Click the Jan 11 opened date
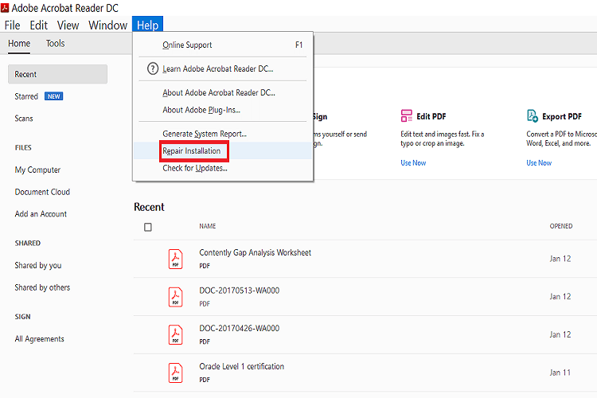 560,373
